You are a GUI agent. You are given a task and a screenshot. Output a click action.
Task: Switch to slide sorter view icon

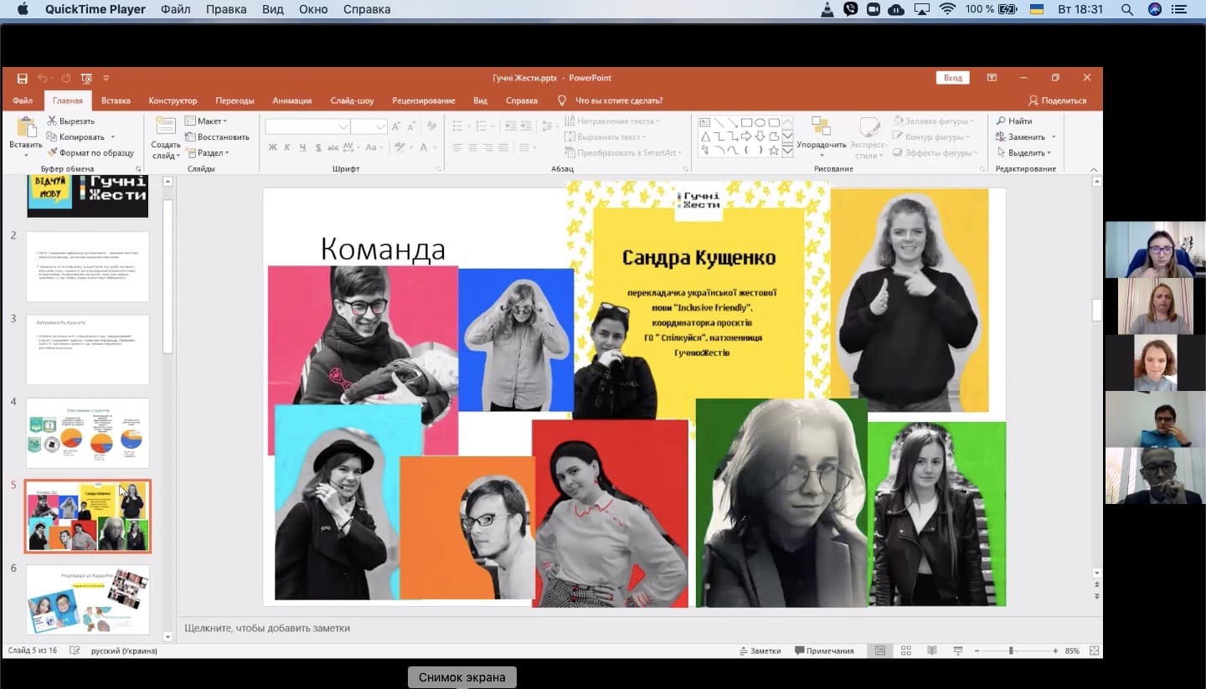(906, 650)
